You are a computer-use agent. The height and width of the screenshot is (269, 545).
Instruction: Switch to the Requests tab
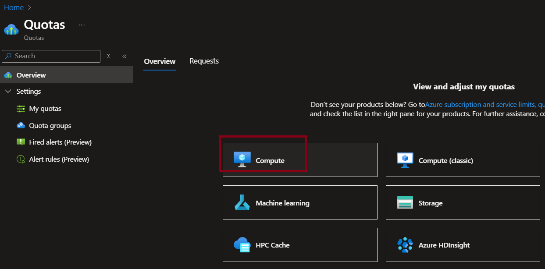pos(204,61)
